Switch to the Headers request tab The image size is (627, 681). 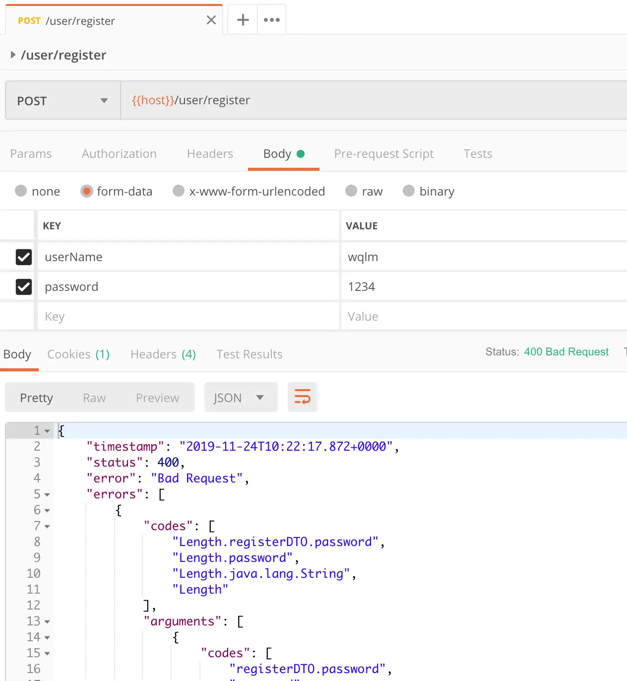click(x=210, y=154)
